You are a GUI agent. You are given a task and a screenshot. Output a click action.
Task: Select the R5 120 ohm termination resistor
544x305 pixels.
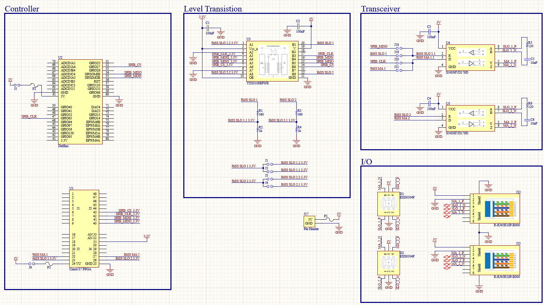point(528,44)
